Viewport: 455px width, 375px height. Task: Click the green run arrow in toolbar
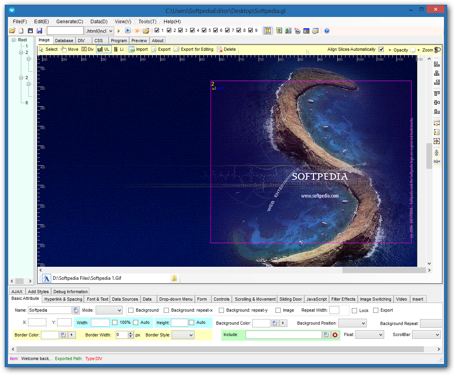point(119,31)
